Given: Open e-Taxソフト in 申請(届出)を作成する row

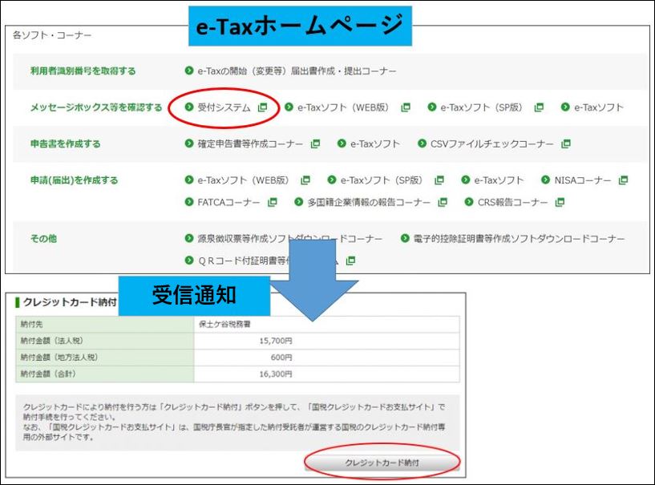Looking at the screenshot, I should tap(499, 180).
